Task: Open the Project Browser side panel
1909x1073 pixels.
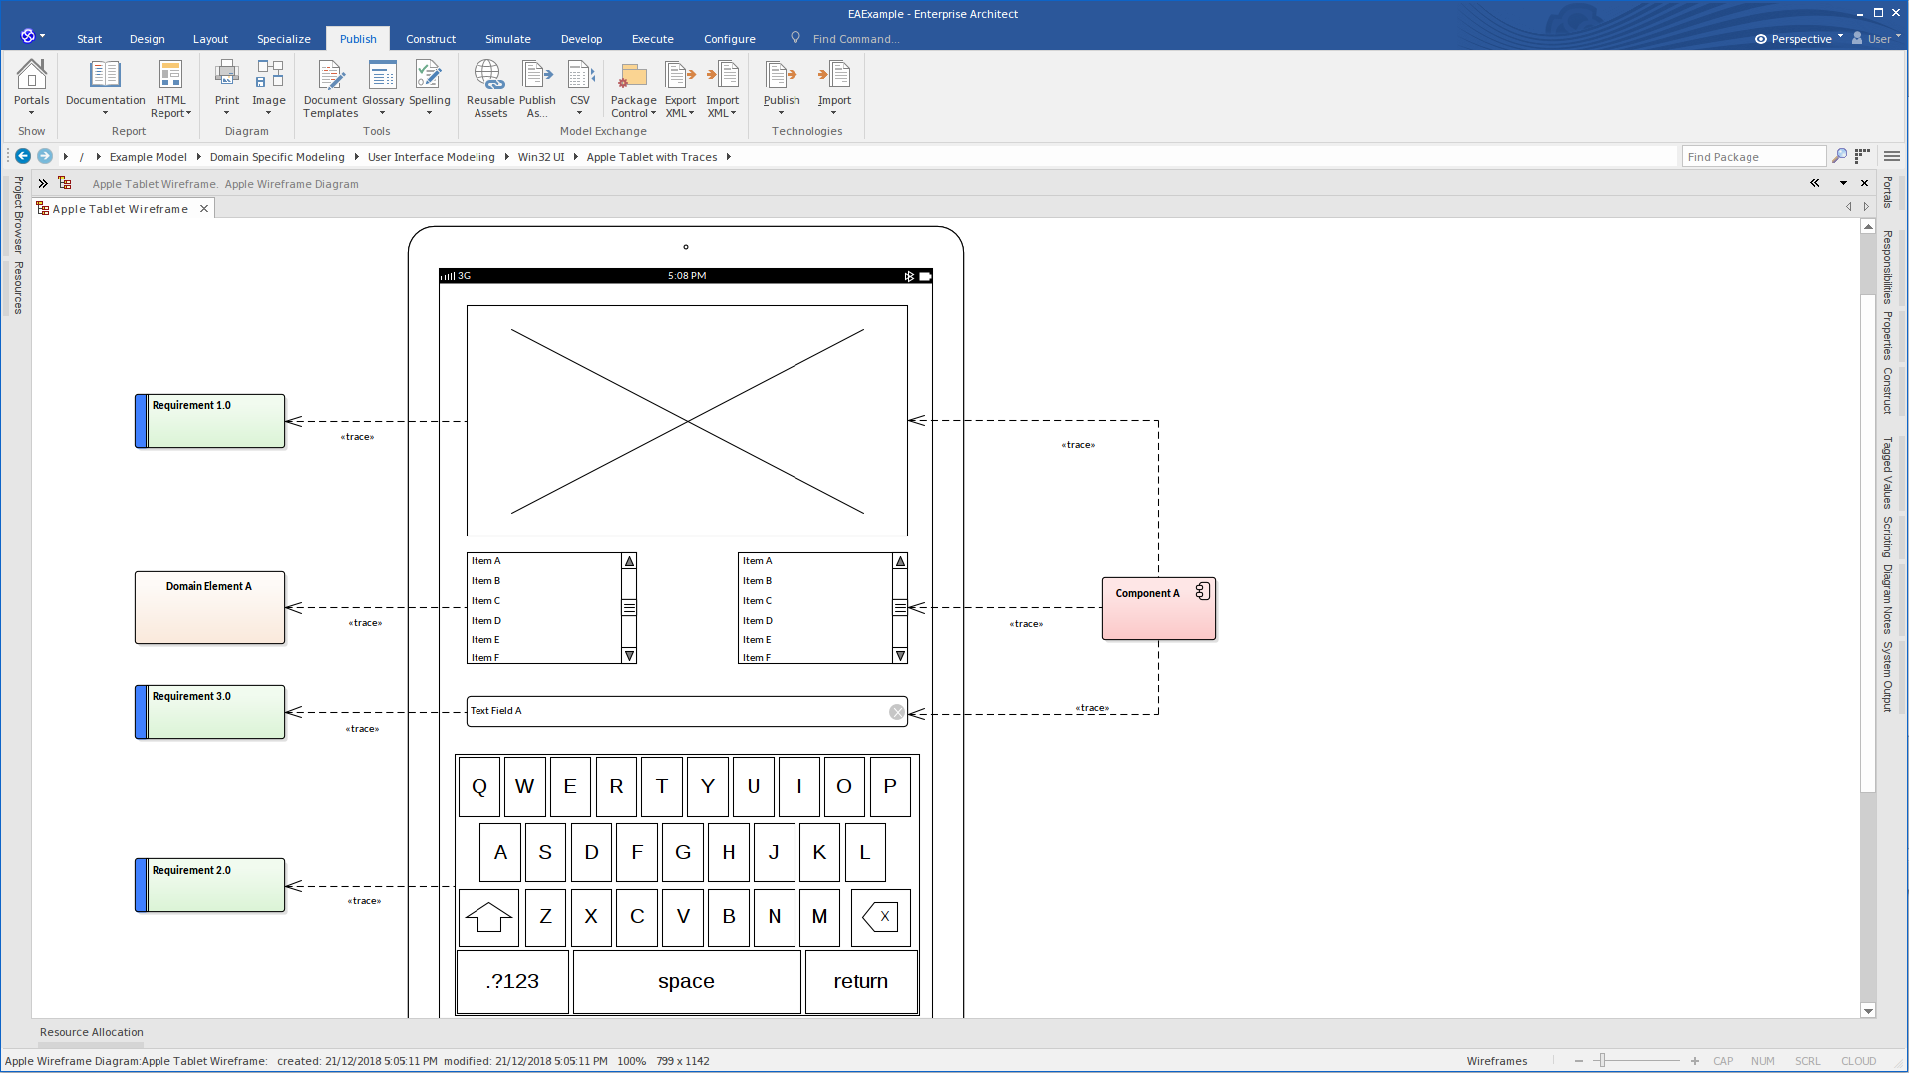Action: [x=18, y=214]
